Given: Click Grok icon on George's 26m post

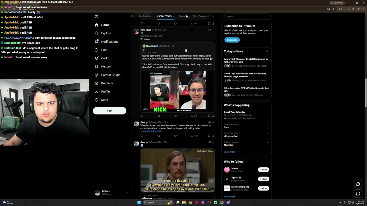Looking at the screenshot, I should click(x=209, y=142).
